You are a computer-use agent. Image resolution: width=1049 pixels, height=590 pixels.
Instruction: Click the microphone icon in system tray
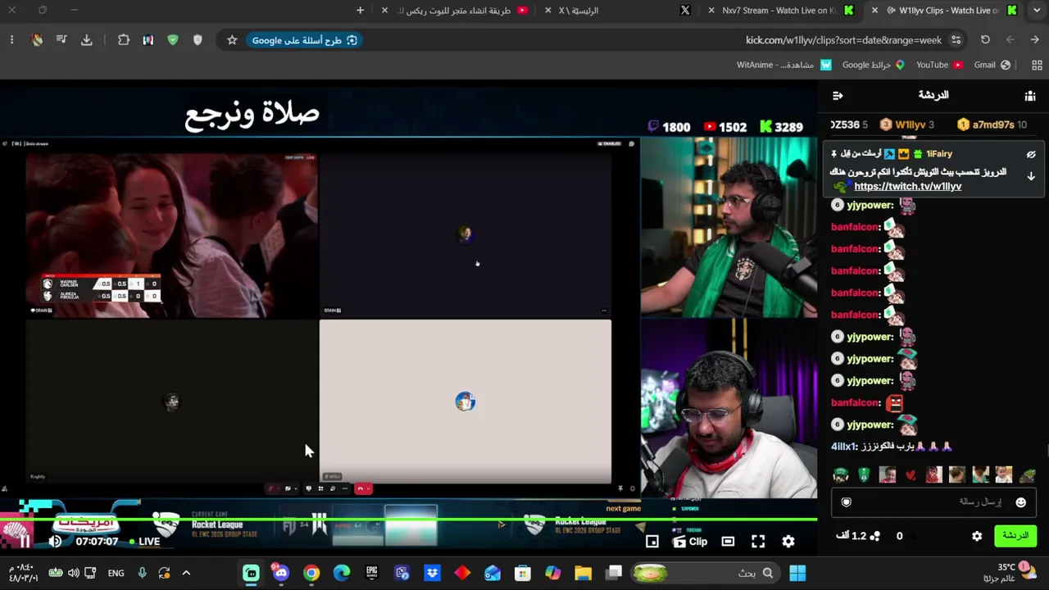(x=142, y=573)
